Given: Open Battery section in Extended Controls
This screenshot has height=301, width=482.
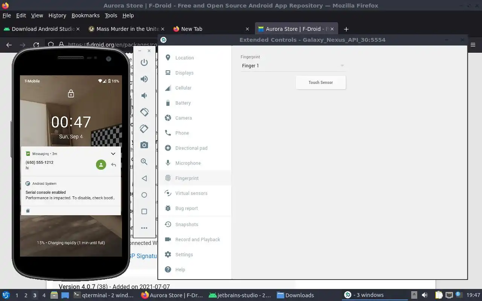Looking at the screenshot, I should [x=195, y=103].
